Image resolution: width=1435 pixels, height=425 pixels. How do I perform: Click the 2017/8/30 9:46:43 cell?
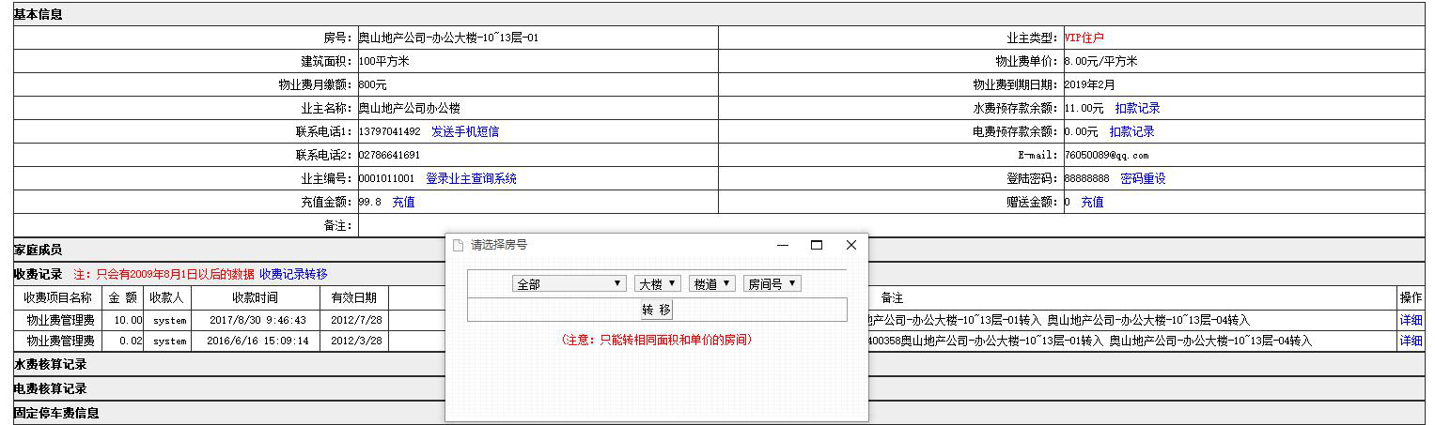[x=256, y=320]
